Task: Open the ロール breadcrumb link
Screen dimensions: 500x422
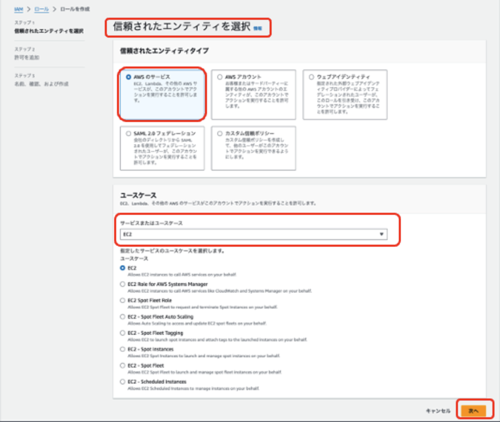Action: [x=42, y=9]
